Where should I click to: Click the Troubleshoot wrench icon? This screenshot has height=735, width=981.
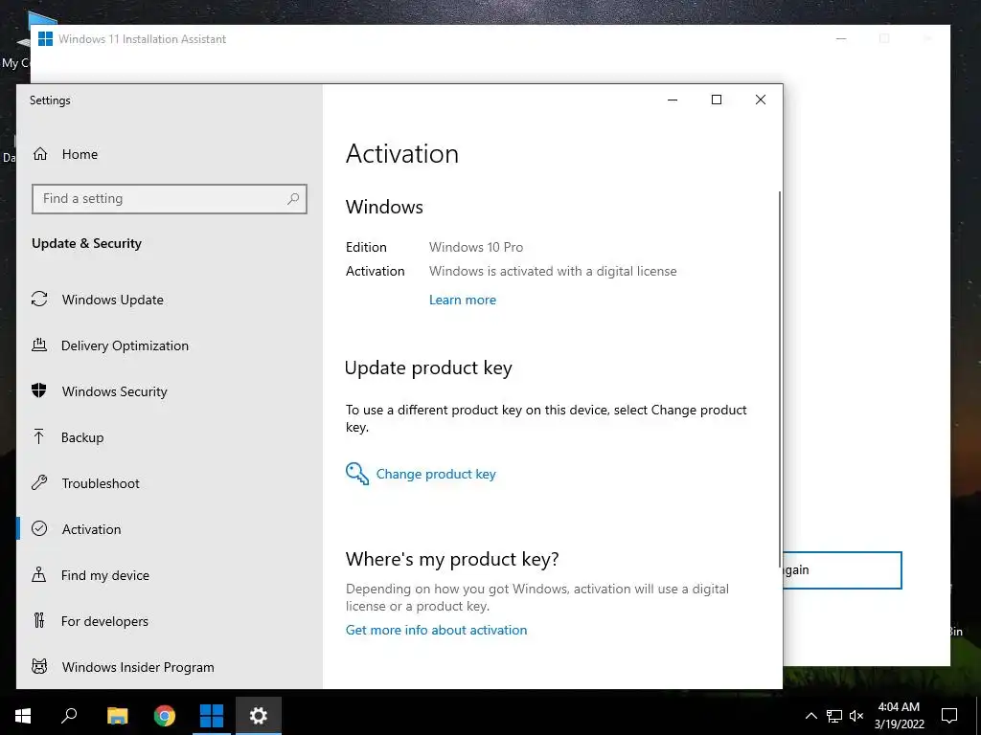click(39, 483)
